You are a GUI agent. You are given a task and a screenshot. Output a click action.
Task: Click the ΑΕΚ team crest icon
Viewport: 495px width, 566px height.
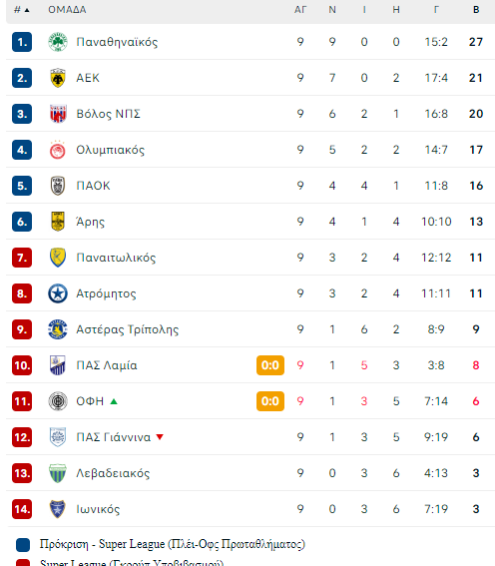point(58,78)
